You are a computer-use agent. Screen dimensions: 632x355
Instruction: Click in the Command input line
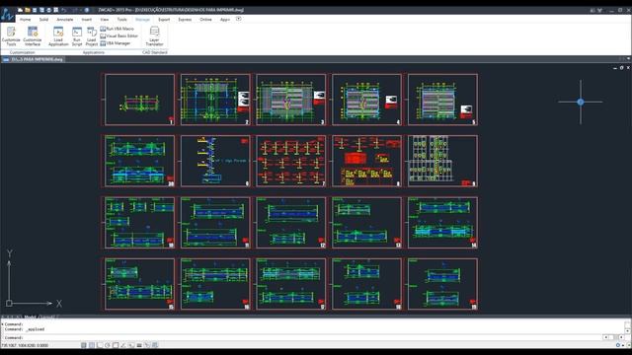click(x=302, y=337)
